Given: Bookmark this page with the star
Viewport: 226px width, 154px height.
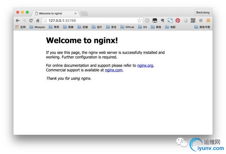Looking at the screenshot, I should tap(139, 21).
